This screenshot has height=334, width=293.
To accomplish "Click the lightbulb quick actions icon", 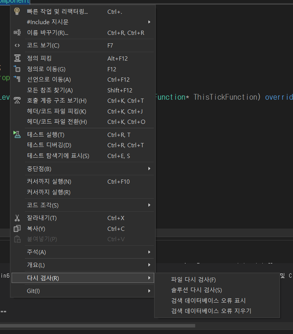I will coord(17,11).
